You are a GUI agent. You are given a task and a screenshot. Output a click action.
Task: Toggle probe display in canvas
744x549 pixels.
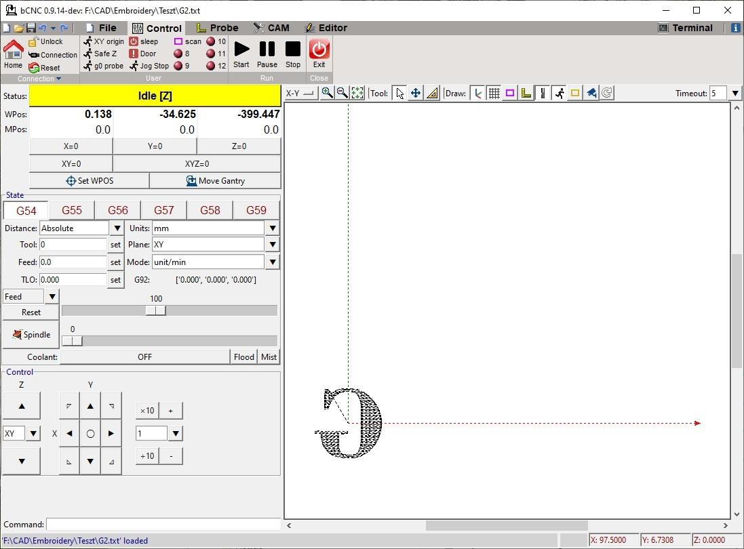click(526, 93)
